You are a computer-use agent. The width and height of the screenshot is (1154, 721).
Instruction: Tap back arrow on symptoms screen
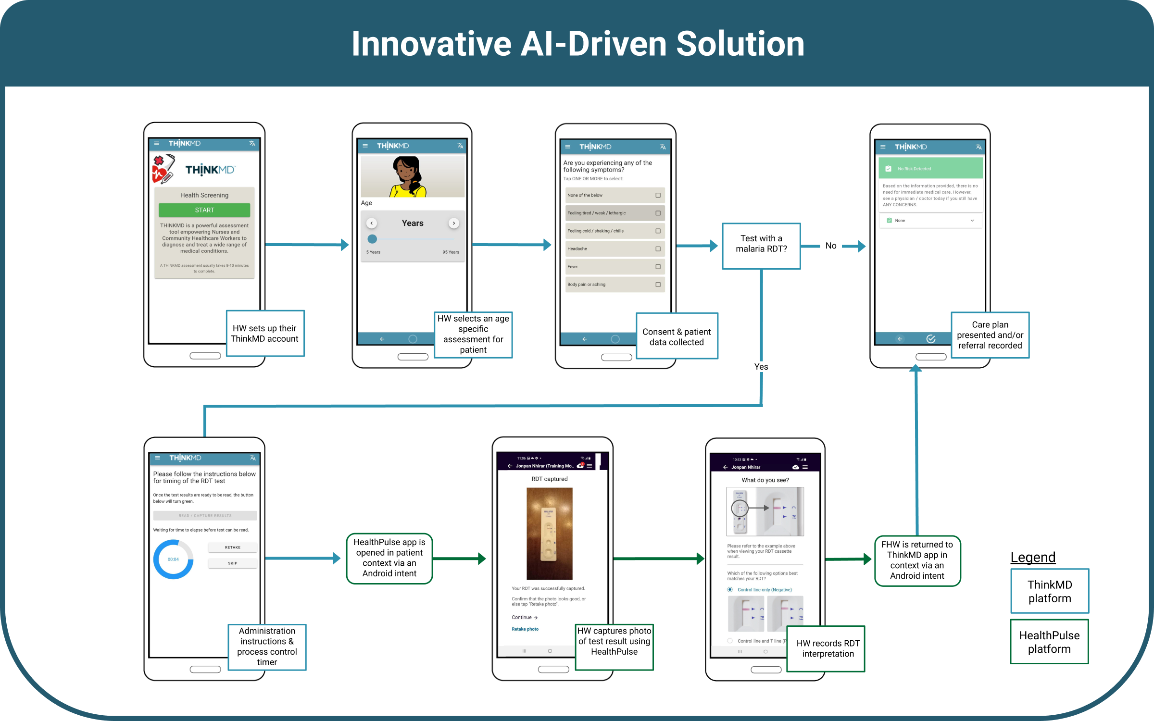tap(585, 339)
